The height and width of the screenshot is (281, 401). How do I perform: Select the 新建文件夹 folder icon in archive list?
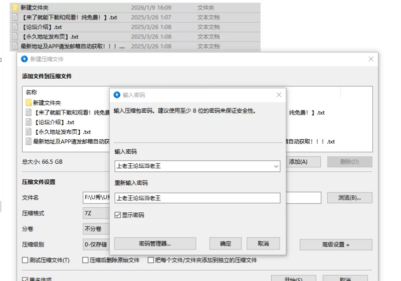pos(29,103)
